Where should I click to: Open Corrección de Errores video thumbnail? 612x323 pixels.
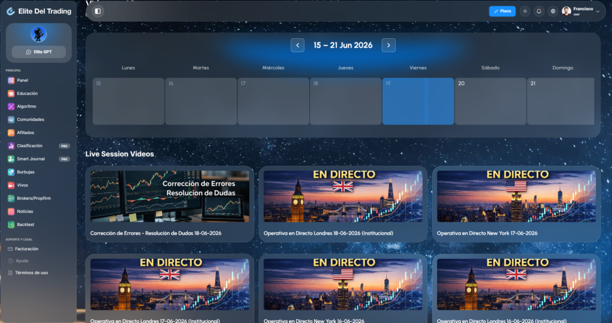pos(170,196)
